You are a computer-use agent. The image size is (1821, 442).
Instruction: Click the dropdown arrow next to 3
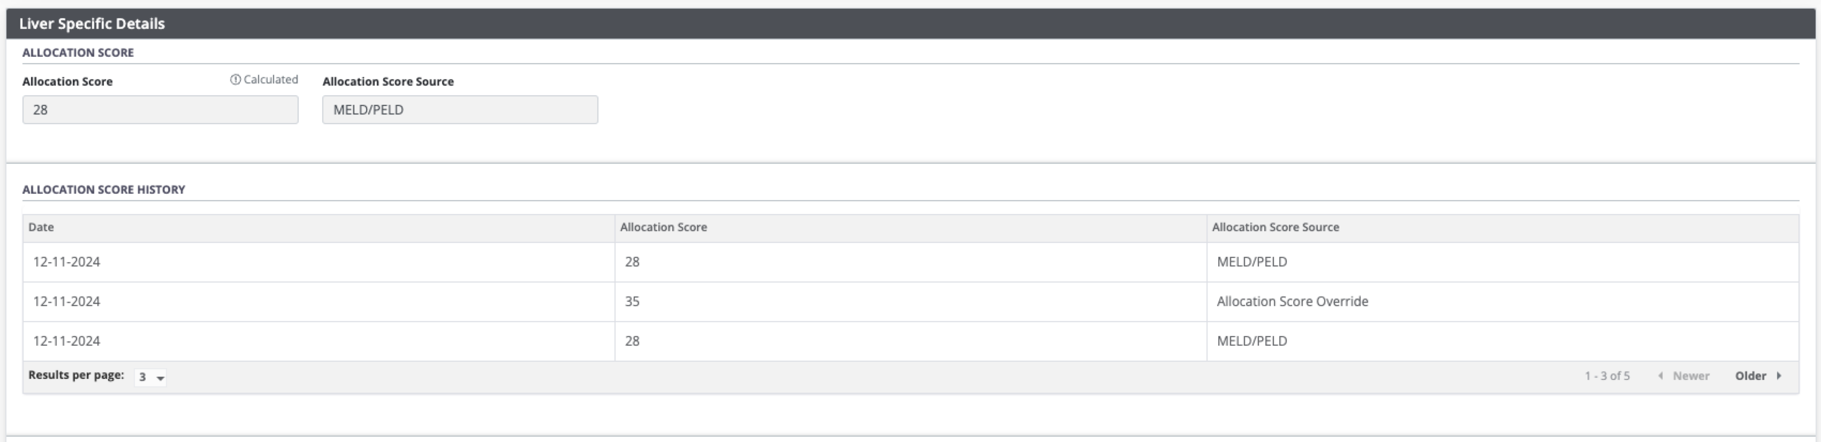tap(161, 378)
